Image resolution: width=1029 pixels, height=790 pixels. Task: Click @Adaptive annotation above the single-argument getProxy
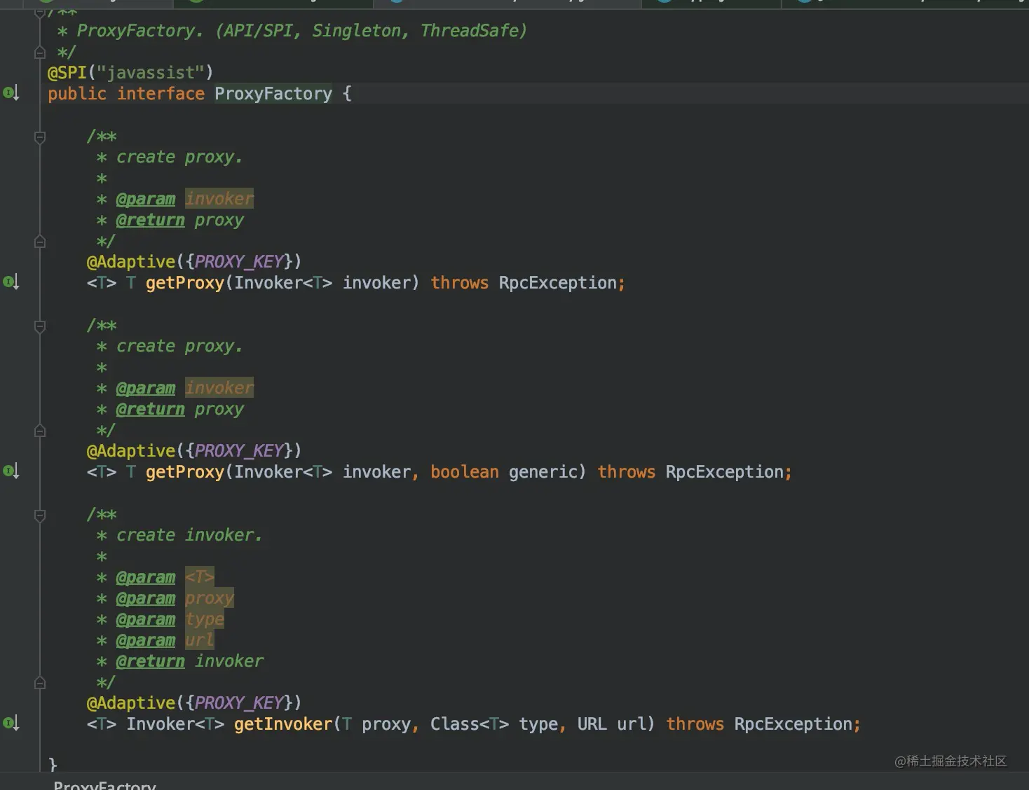coord(131,262)
